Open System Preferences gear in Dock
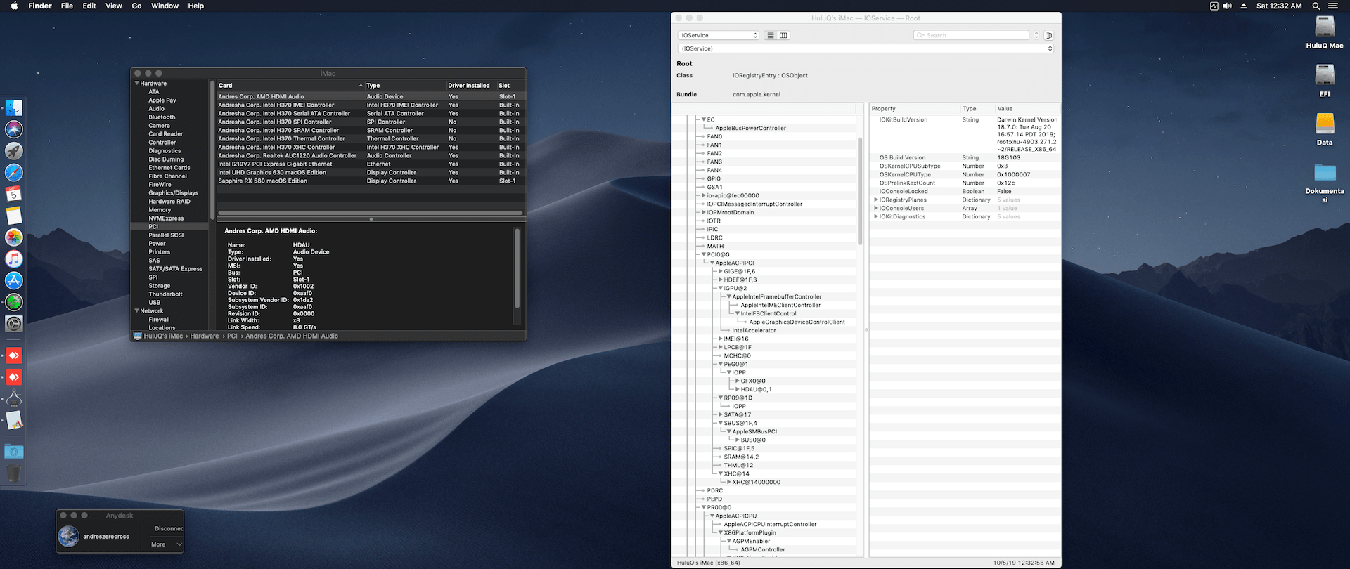 click(14, 324)
